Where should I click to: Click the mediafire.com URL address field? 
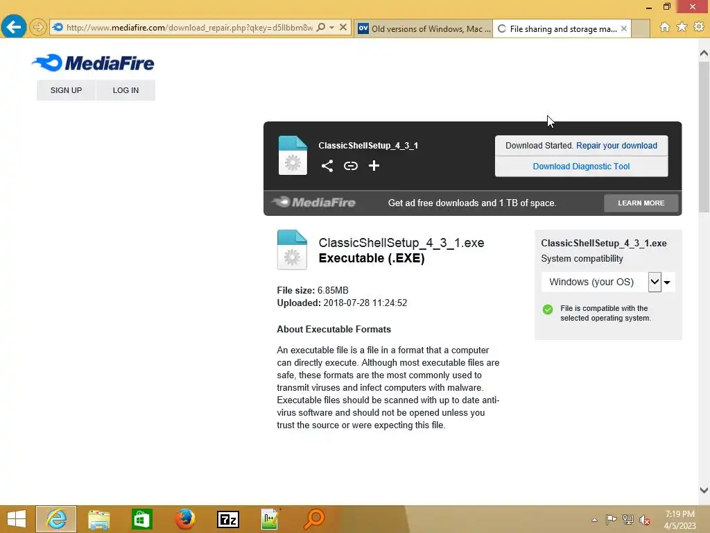[189, 28]
